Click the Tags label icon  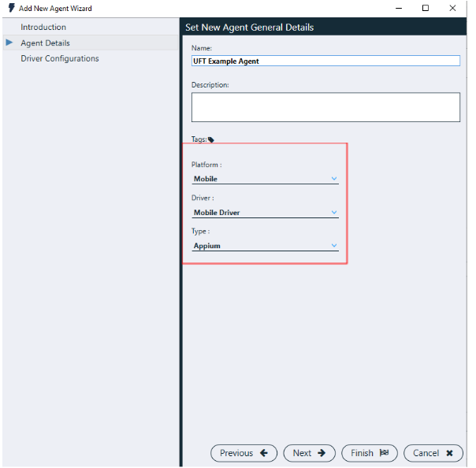[211, 139]
